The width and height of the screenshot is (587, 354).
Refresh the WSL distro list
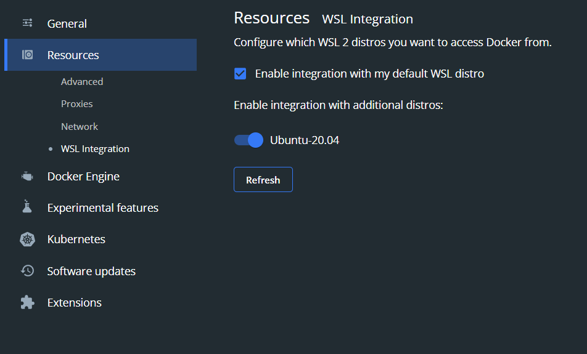pos(263,179)
